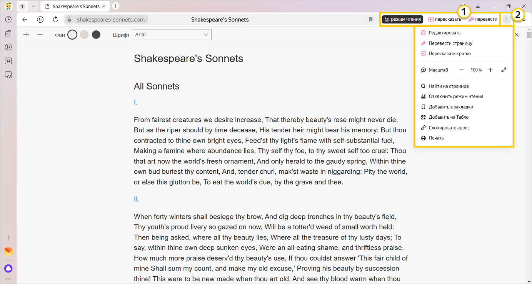The width and height of the screenshot is (532, 284).
Task: Click the перевести button in address bar
Action: click(483, 19)
